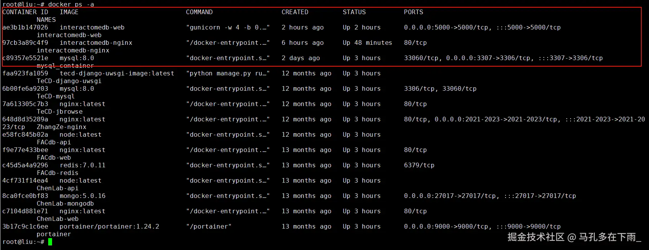Click the "Up 48 minutes" status
The image size is (649, 250).
(367, 43)
